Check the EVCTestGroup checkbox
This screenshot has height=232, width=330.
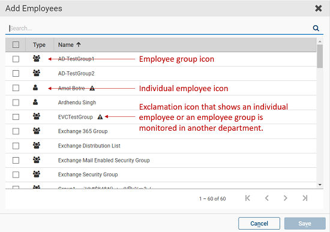pyautogui.click(x=16, y=117)
